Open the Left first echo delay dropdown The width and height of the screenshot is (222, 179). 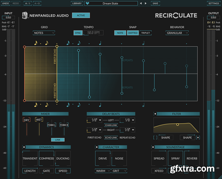(x=95, y=120)
